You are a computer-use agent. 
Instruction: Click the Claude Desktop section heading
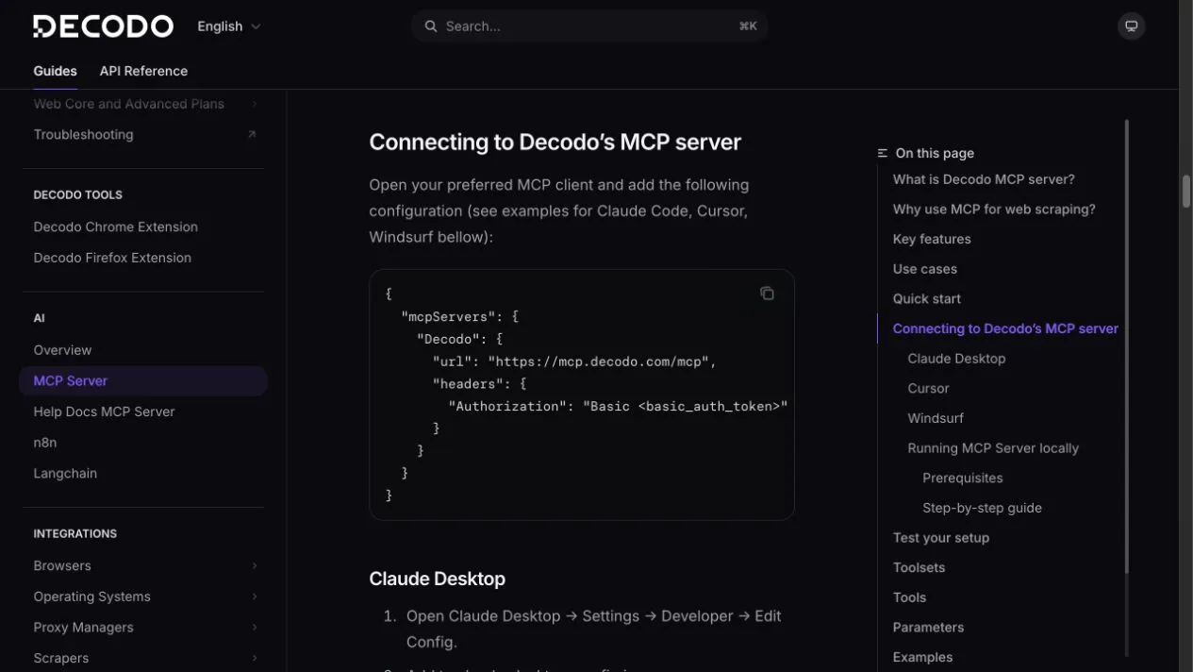(x=437, y=579)
